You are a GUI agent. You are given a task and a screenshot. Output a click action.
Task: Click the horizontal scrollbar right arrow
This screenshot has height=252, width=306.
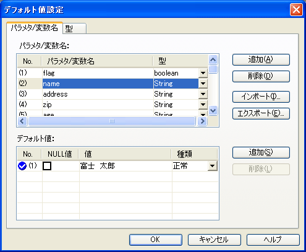tap(202, 121)
